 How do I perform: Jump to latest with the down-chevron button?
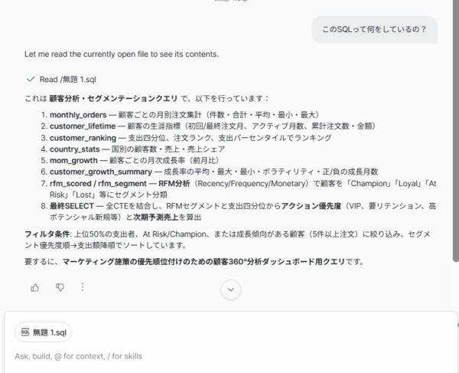pos(231,290)
